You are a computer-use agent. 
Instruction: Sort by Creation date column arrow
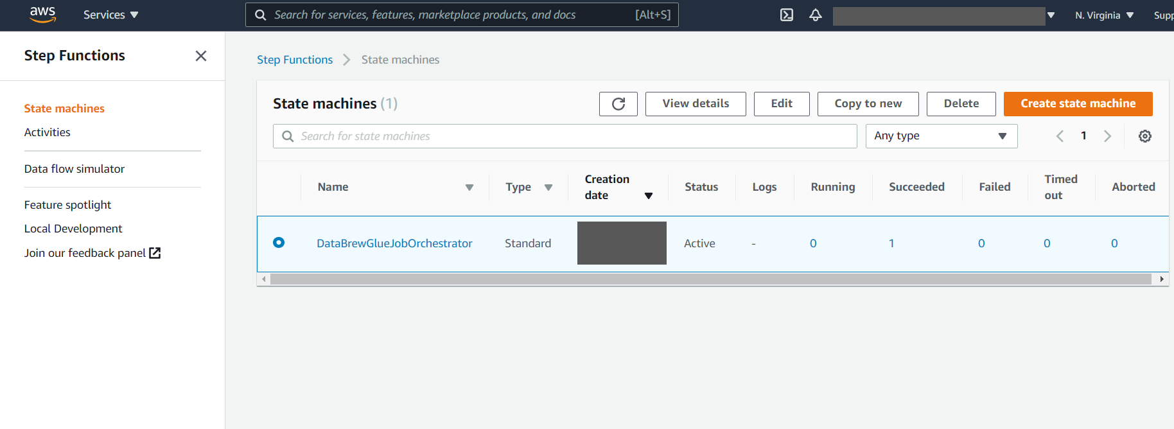click(649, 196)
